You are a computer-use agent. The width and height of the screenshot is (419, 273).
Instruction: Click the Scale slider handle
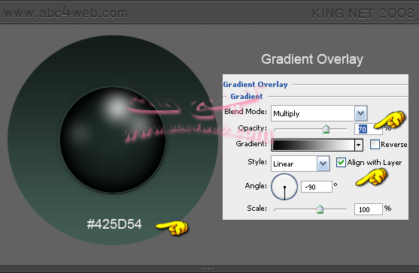320,209
